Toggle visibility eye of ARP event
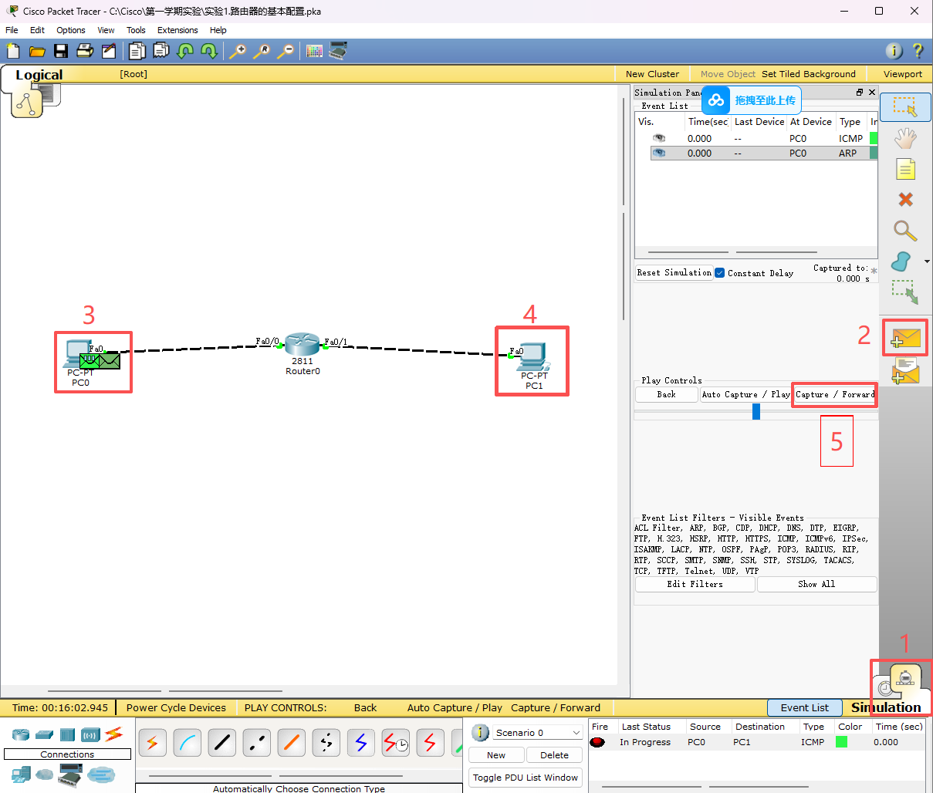 tap(659, 153)
